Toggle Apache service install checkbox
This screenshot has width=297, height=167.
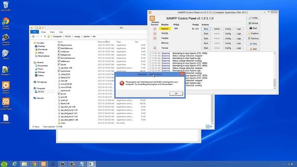tap(155, 29)
